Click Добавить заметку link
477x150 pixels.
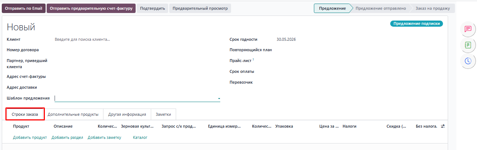pos(104,137)
